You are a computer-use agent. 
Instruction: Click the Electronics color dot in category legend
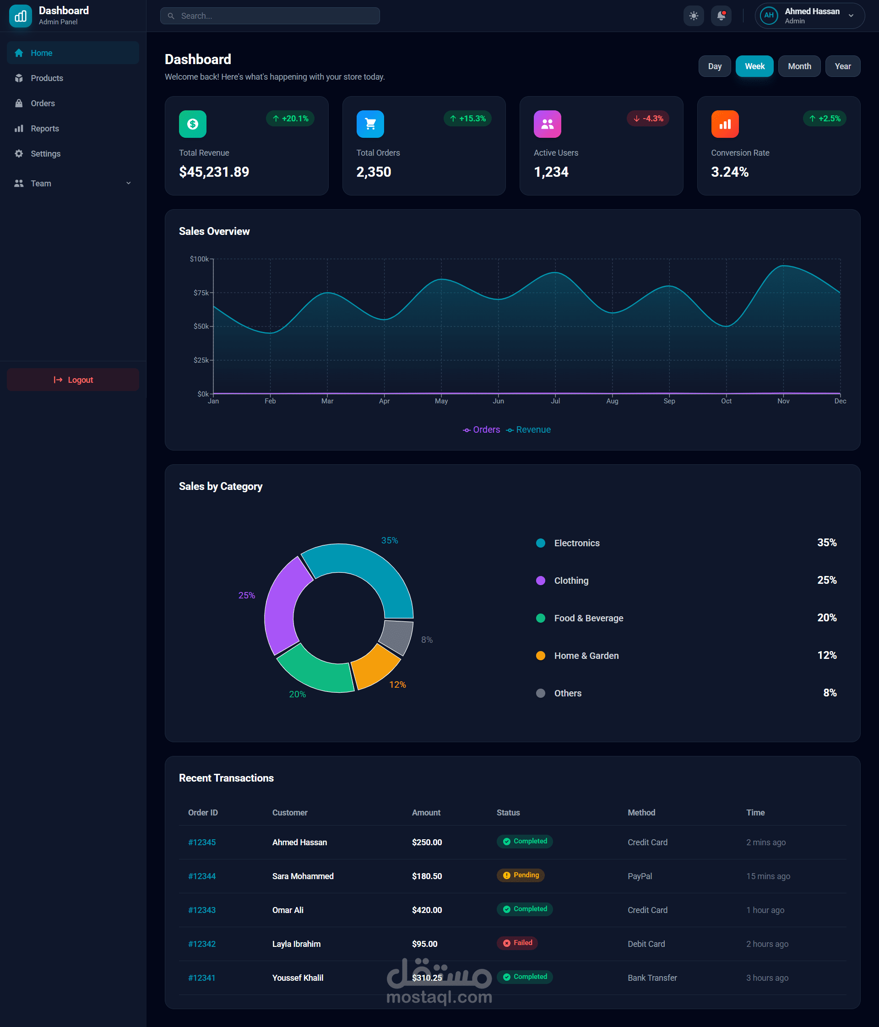coord(541,543)
